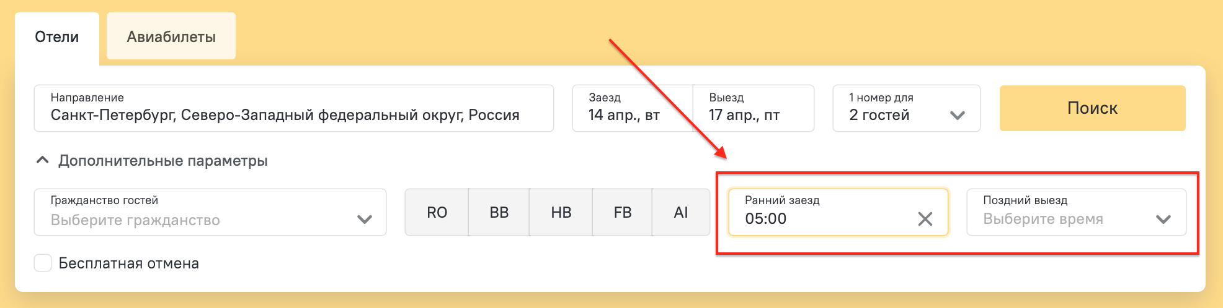Toggle AI all-inclusive meal option
Viewport: 1223px width, 308px height.
tap(680, 213)
